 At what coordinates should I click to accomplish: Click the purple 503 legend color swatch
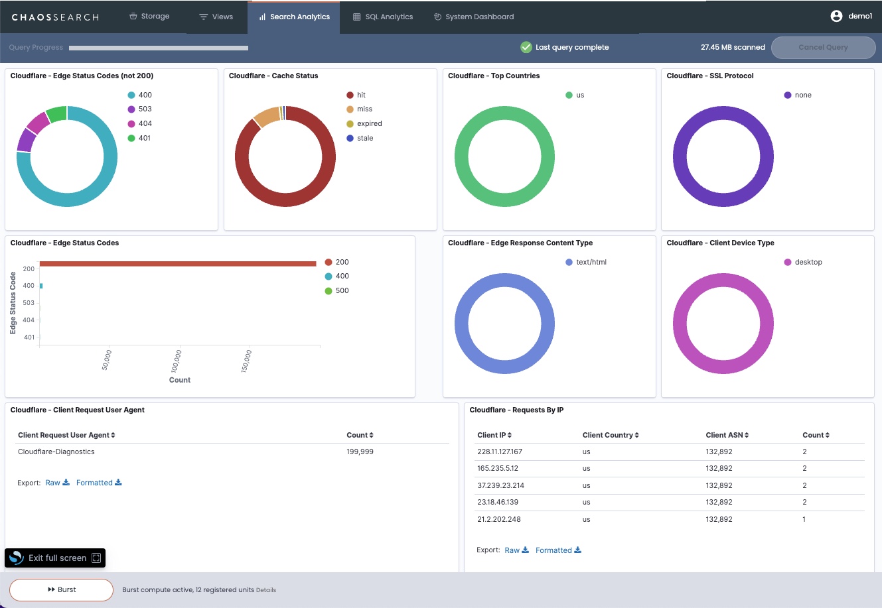point(131,109)
